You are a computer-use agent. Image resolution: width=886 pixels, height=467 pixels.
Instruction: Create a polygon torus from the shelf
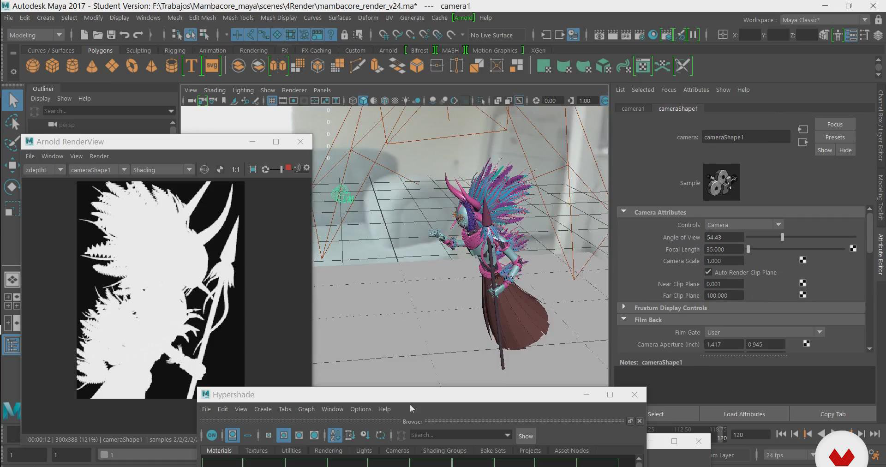[132, 66]
